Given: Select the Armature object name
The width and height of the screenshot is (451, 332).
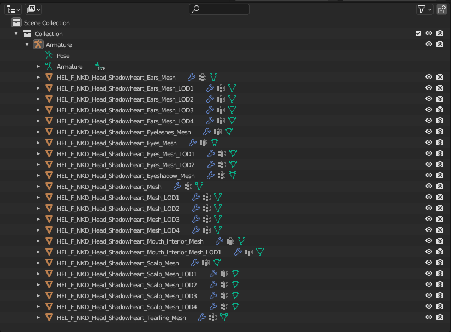Looking at the screenshot, I should coord(58,45).
